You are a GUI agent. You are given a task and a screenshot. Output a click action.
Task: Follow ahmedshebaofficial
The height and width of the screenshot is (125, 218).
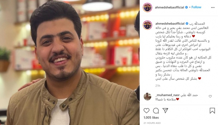pyautogui.click(x=196, y=7)
